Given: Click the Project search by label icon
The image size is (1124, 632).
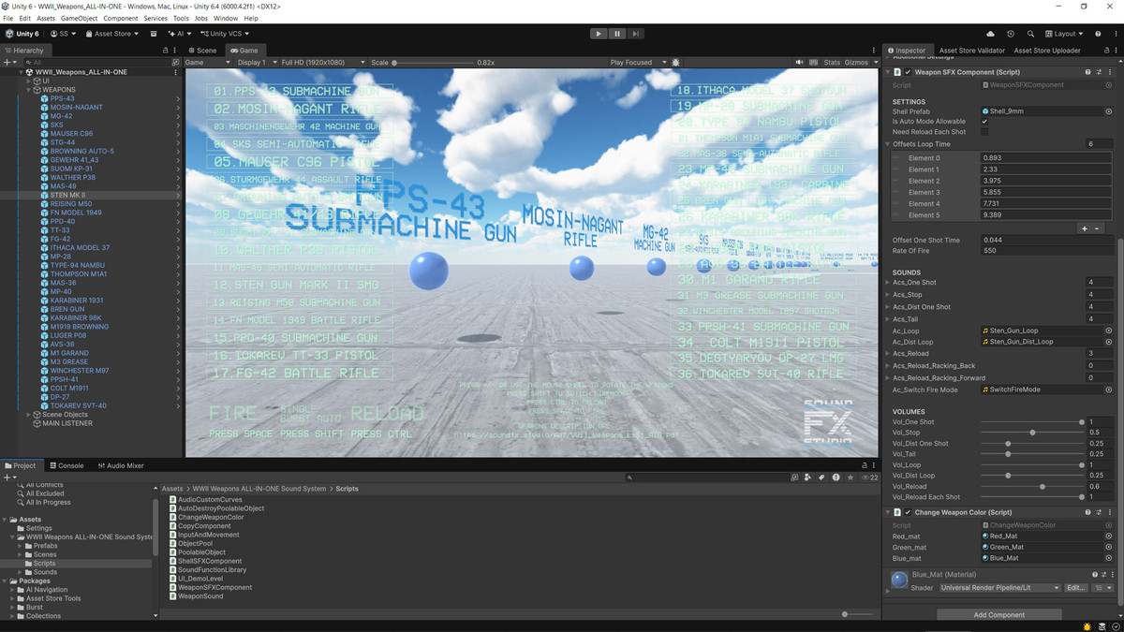Looking at the screenshot, I should tap(822, 478).
